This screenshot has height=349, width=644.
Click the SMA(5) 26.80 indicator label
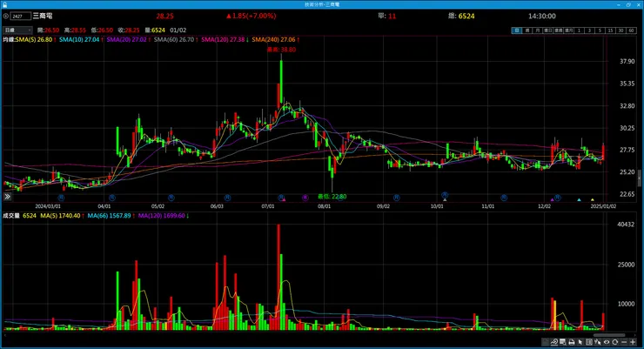coord(34,39)
